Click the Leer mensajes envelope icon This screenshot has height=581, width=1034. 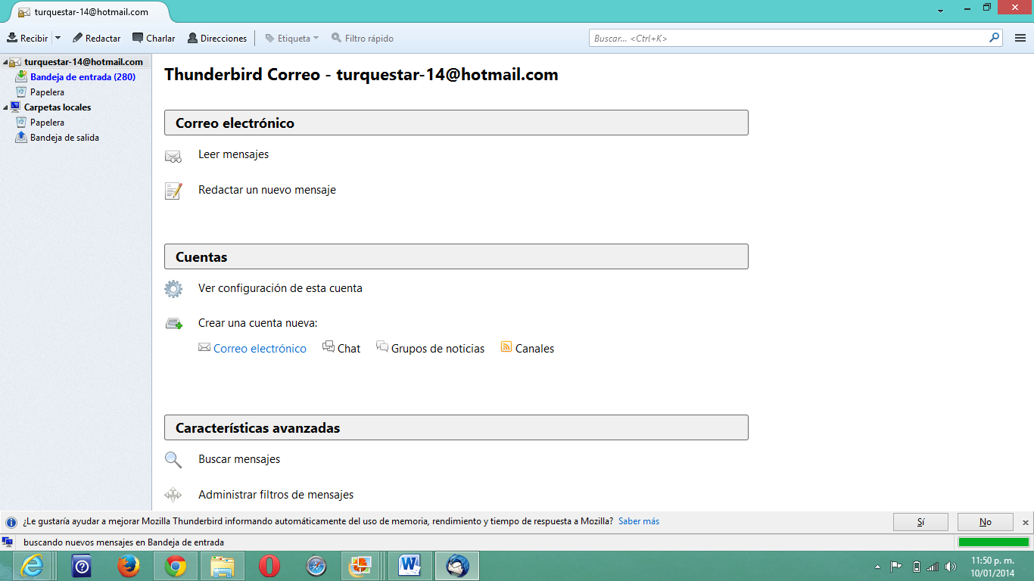tap(173, 157)
